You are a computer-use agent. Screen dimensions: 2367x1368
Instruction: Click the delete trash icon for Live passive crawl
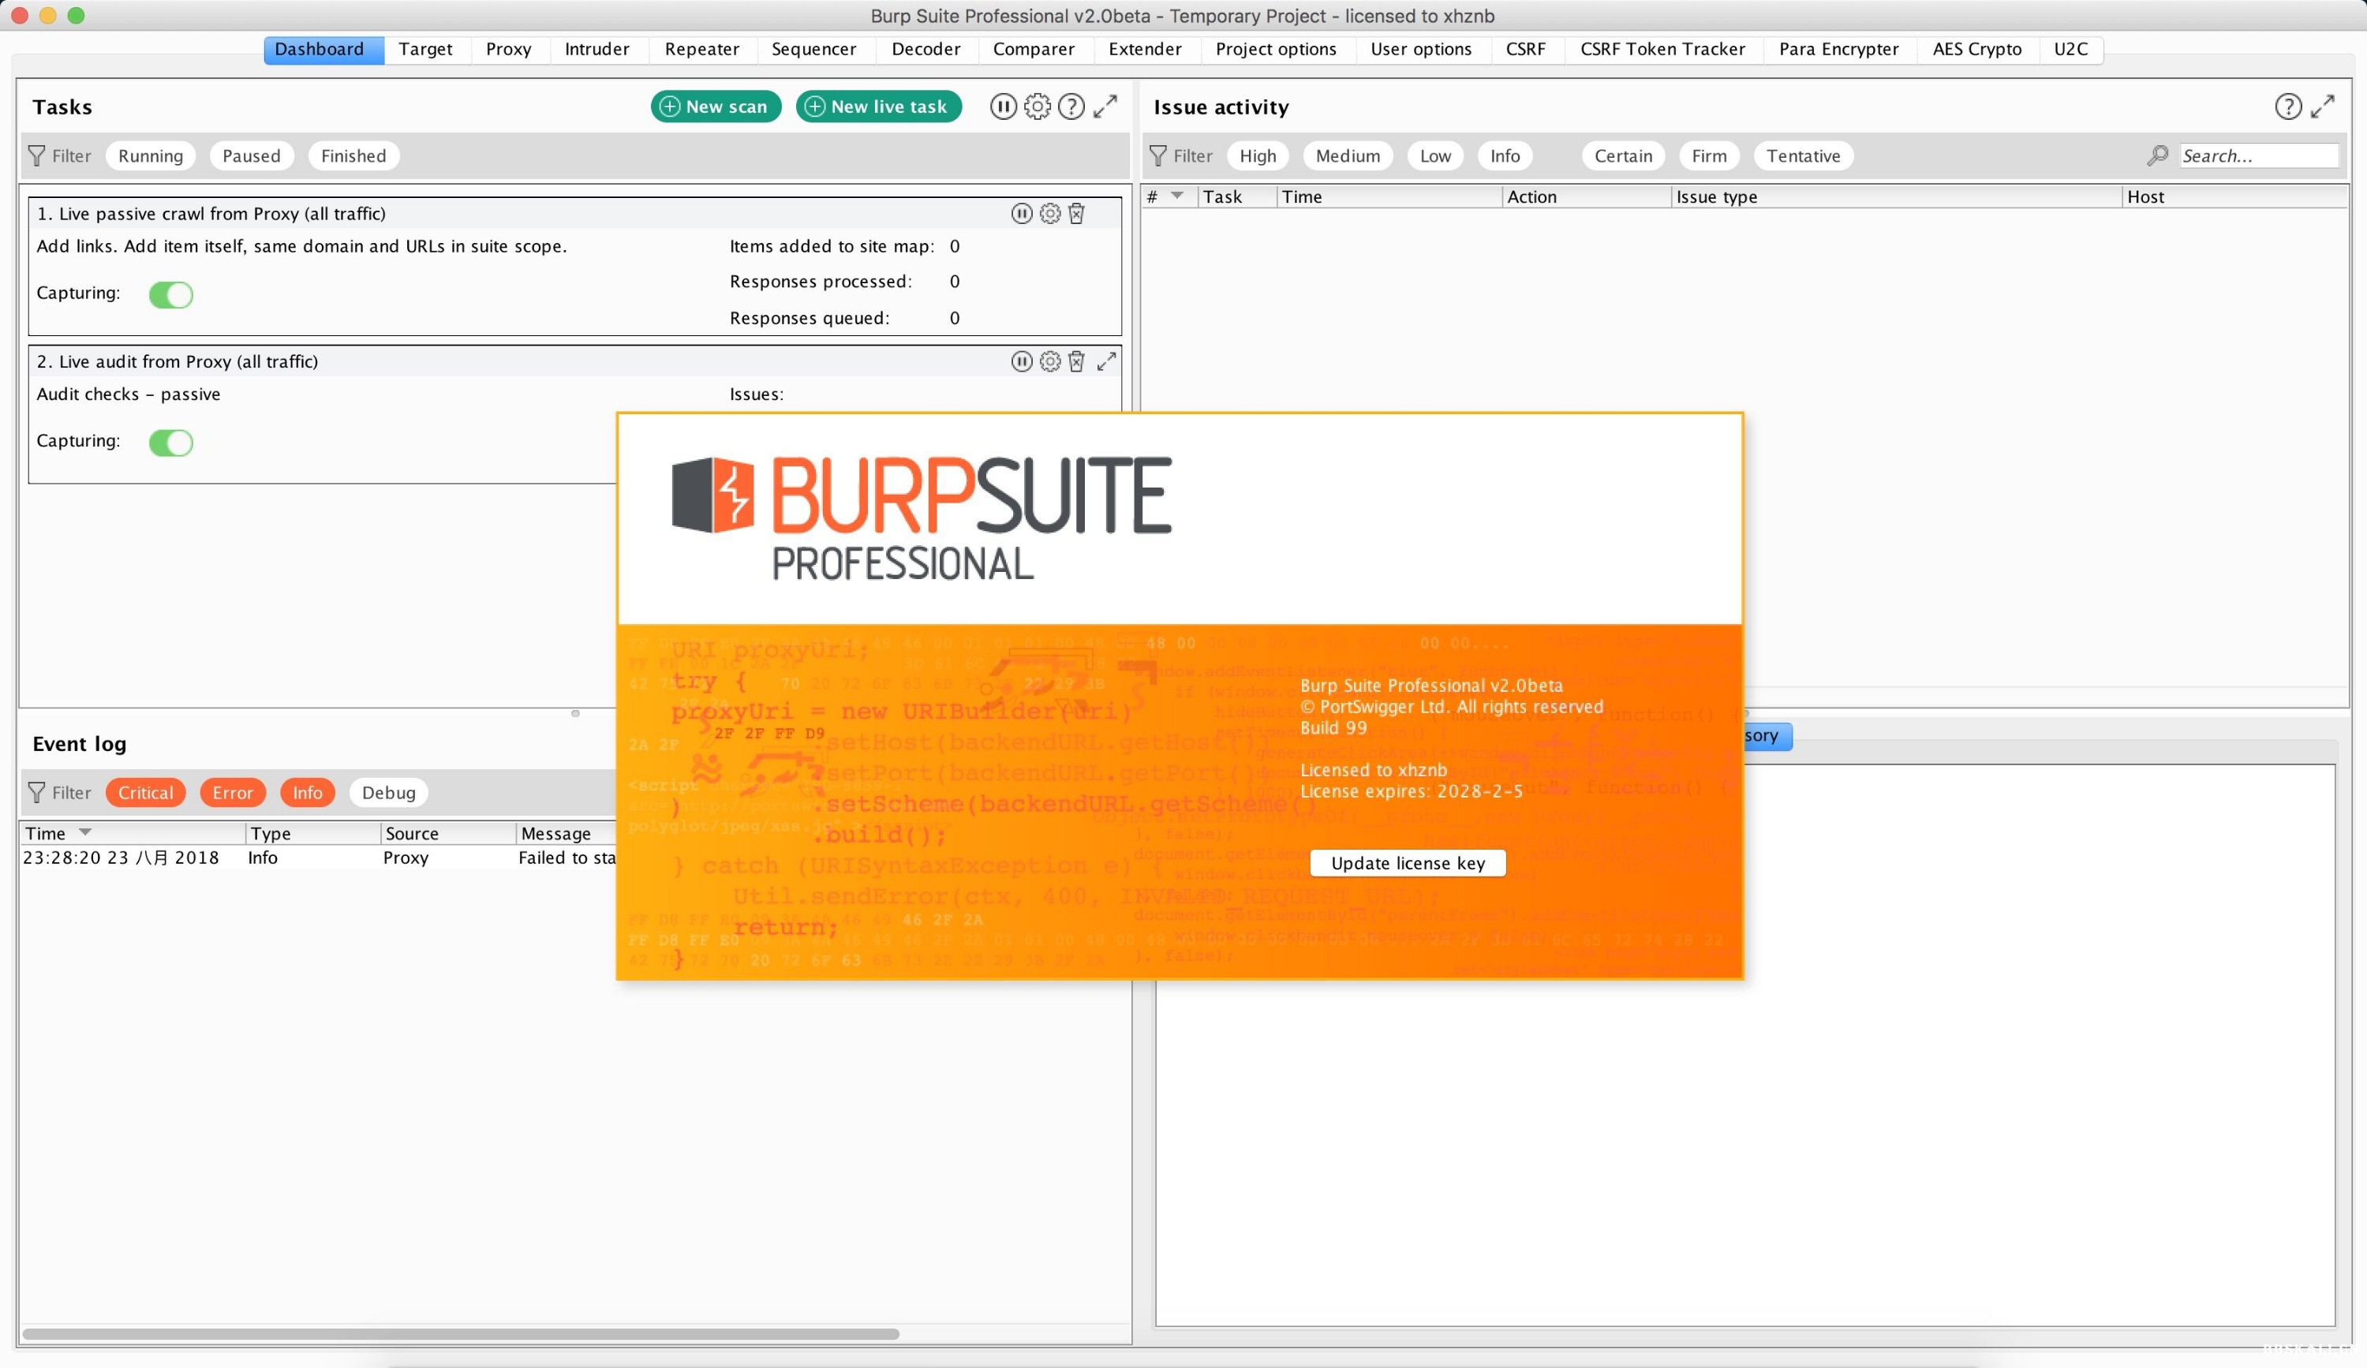click(1076, 213)
